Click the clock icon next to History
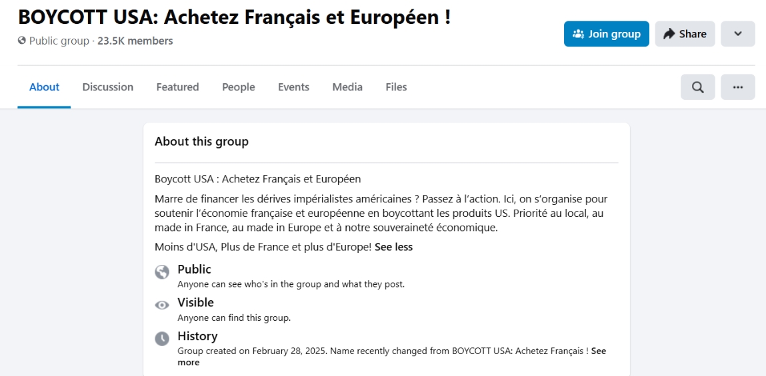Image resolution: width=766 pixels, height=376 pixels. (x=162, y=339)
